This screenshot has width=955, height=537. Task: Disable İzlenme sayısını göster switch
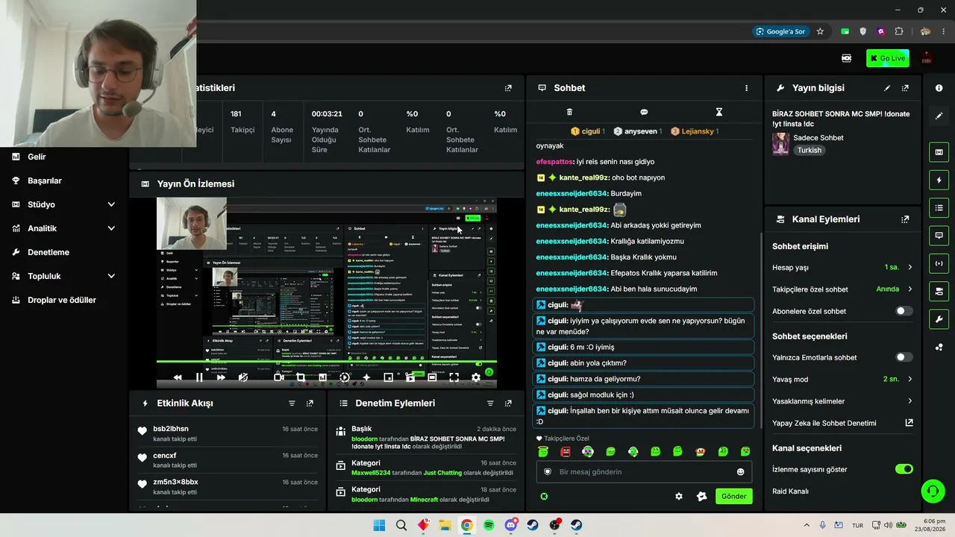pyautogui.click(x=904, y=469)
